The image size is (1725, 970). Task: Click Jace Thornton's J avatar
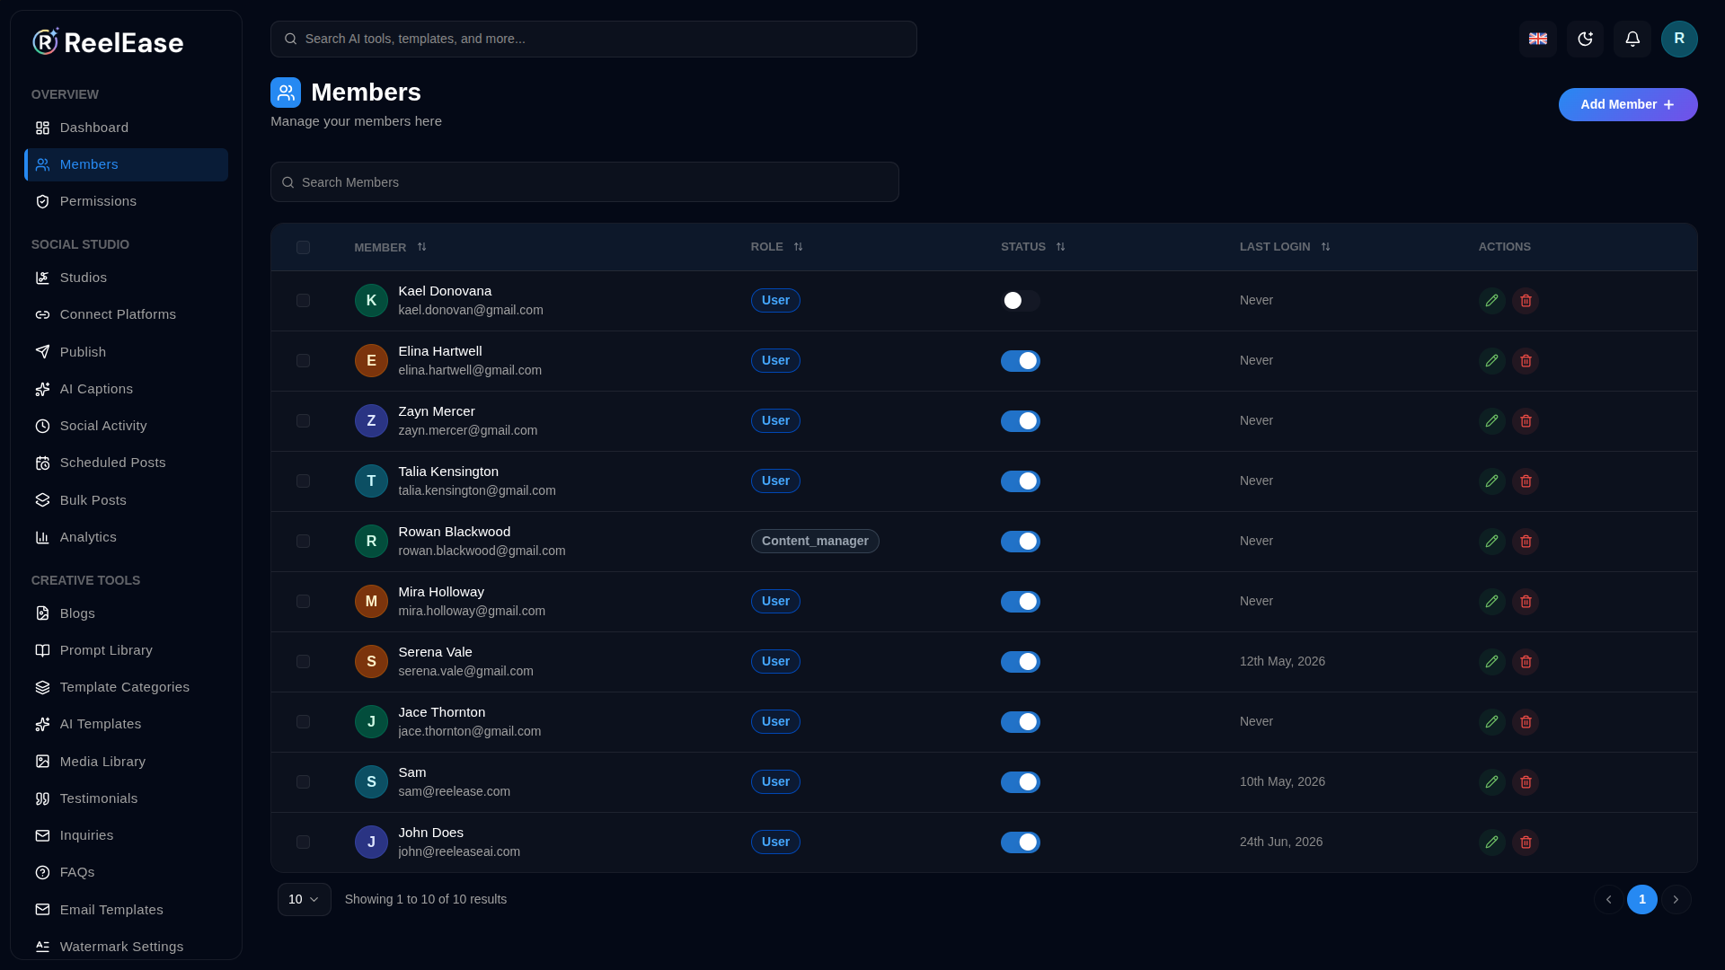click(371, 722)
